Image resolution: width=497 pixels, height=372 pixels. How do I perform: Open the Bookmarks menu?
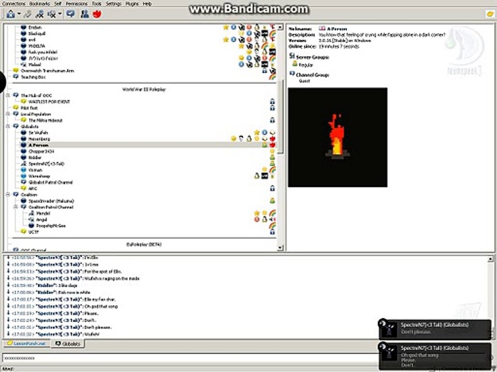pyautogui.click(x=40, y=4)
